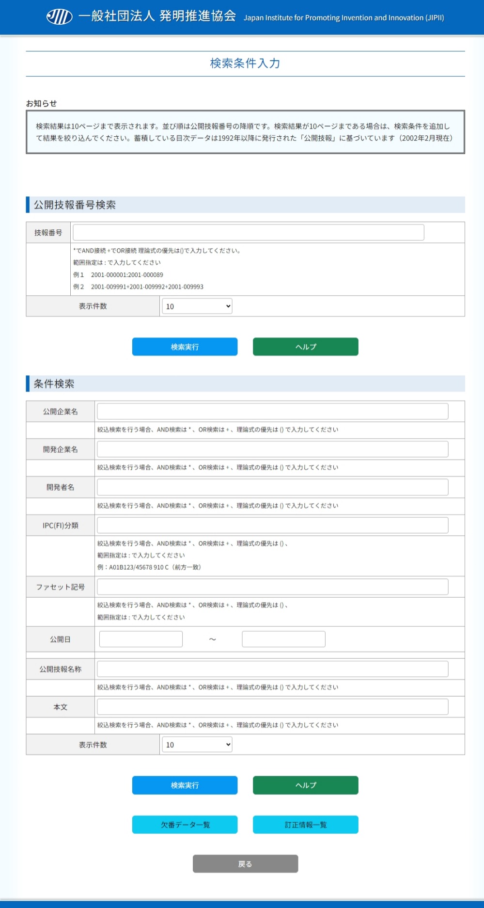Click the English JIPII subtitle in header
The image size is (484, 908).
(x=343, y=18)
